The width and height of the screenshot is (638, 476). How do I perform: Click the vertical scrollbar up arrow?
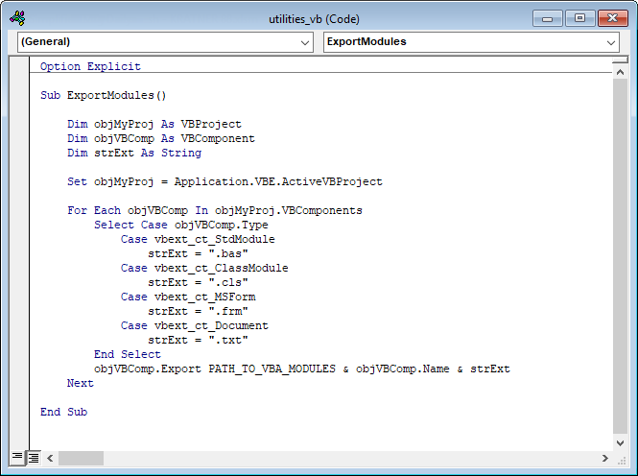pos(620,72)
